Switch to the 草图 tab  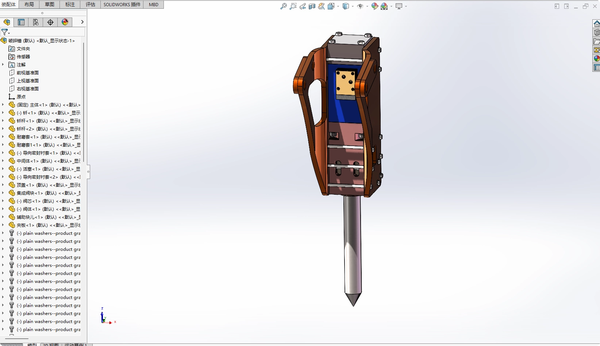tap(50, 4)
